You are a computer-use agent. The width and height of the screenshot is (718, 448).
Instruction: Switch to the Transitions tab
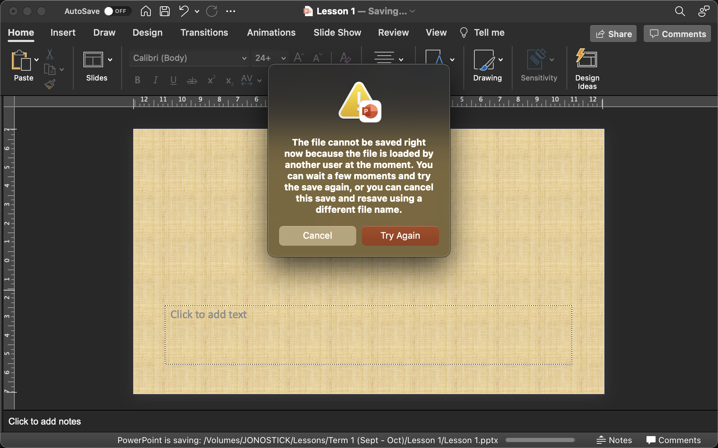point(204,33)
